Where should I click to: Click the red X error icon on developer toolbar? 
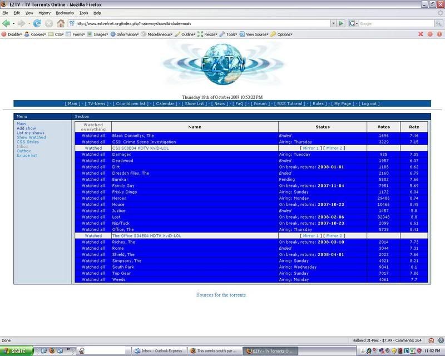tap(421, 34)
